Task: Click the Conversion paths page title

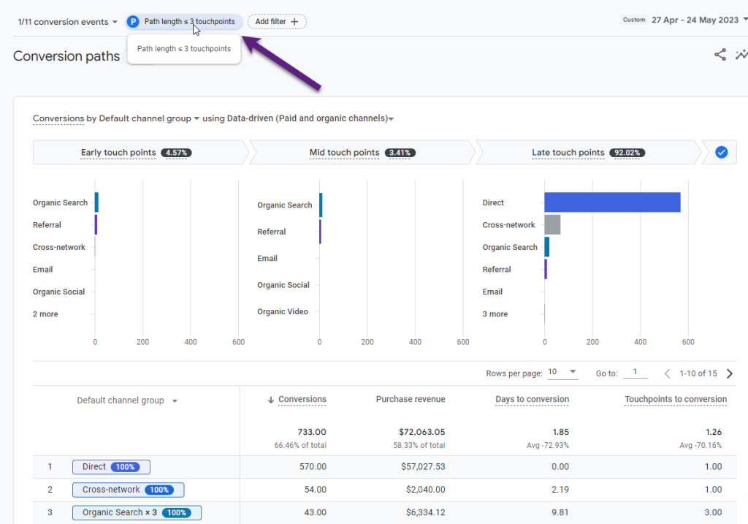Action: (x=66, y=56)
